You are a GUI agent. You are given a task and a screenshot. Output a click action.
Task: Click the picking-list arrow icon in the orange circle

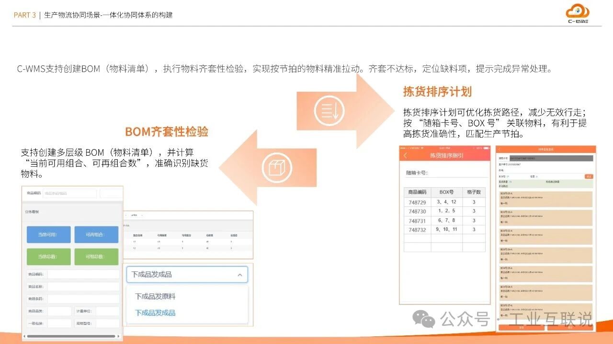(x=328, y=110)
